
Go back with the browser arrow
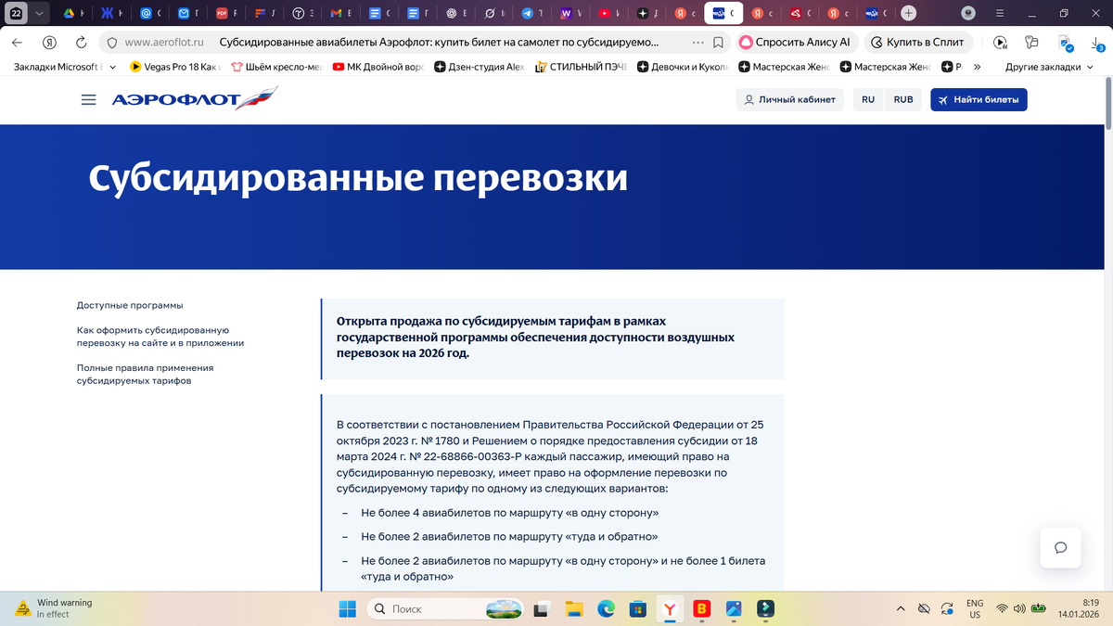coord(17,43)
